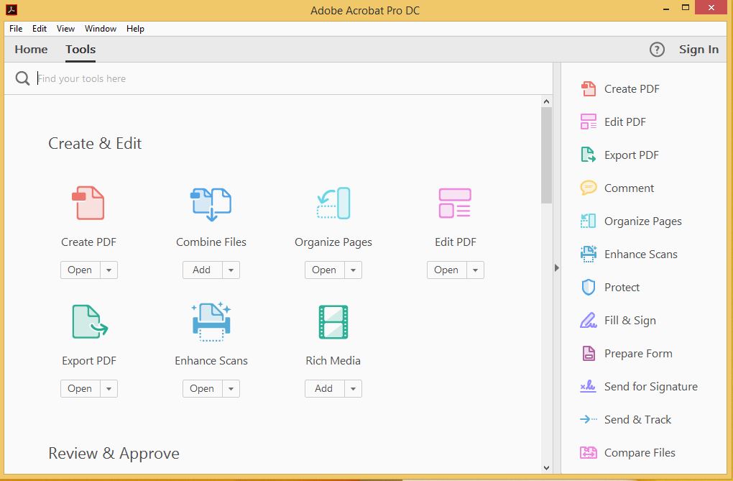Screen dimensions: 733x481
Task: Open the Combine Files tool icon
Action: point(211,203)
